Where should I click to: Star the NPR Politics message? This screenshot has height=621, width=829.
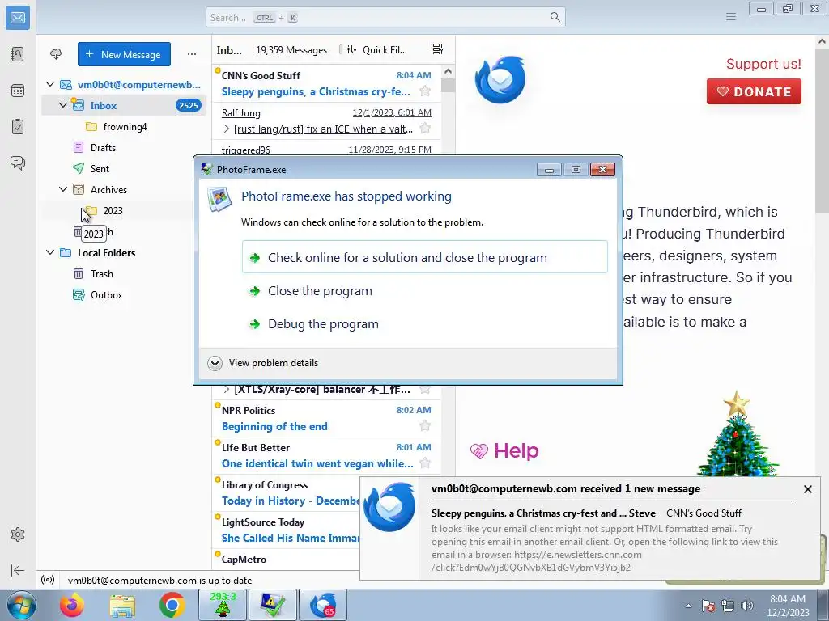click(x=424, y=425)
